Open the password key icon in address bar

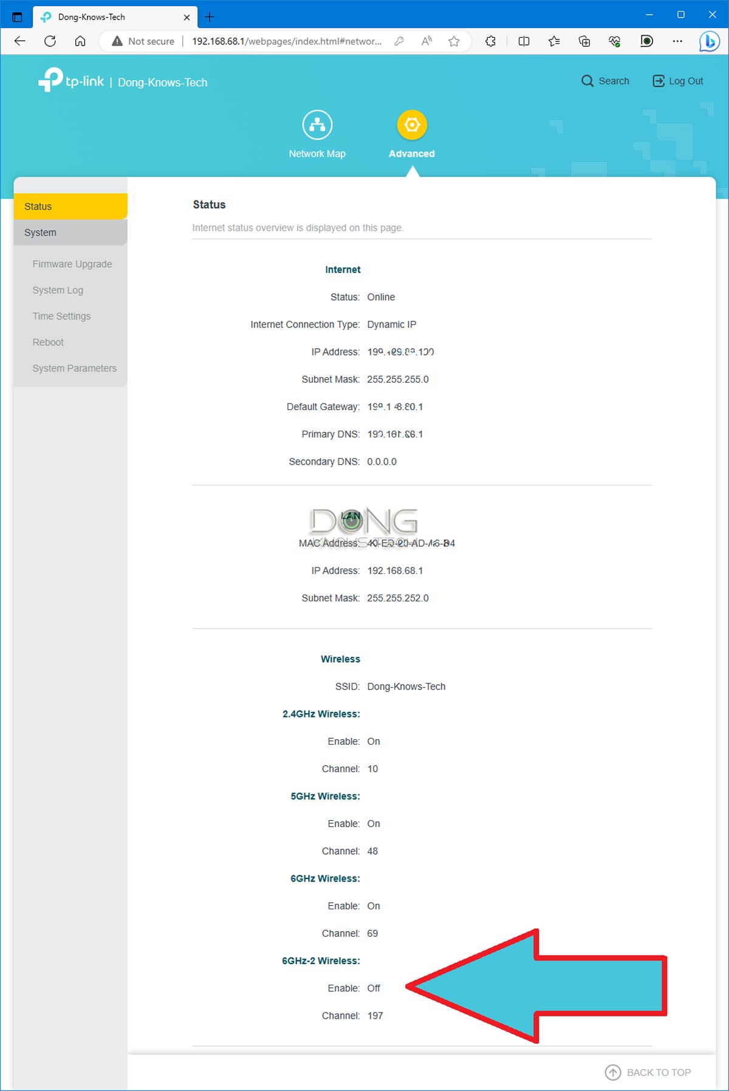click(x=399, y=41)
